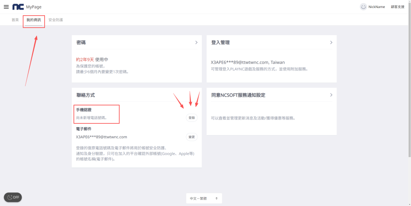The image size is (411, 206).
Task: Select the 我的資訊 tab
Action: (x=34, y=20)
